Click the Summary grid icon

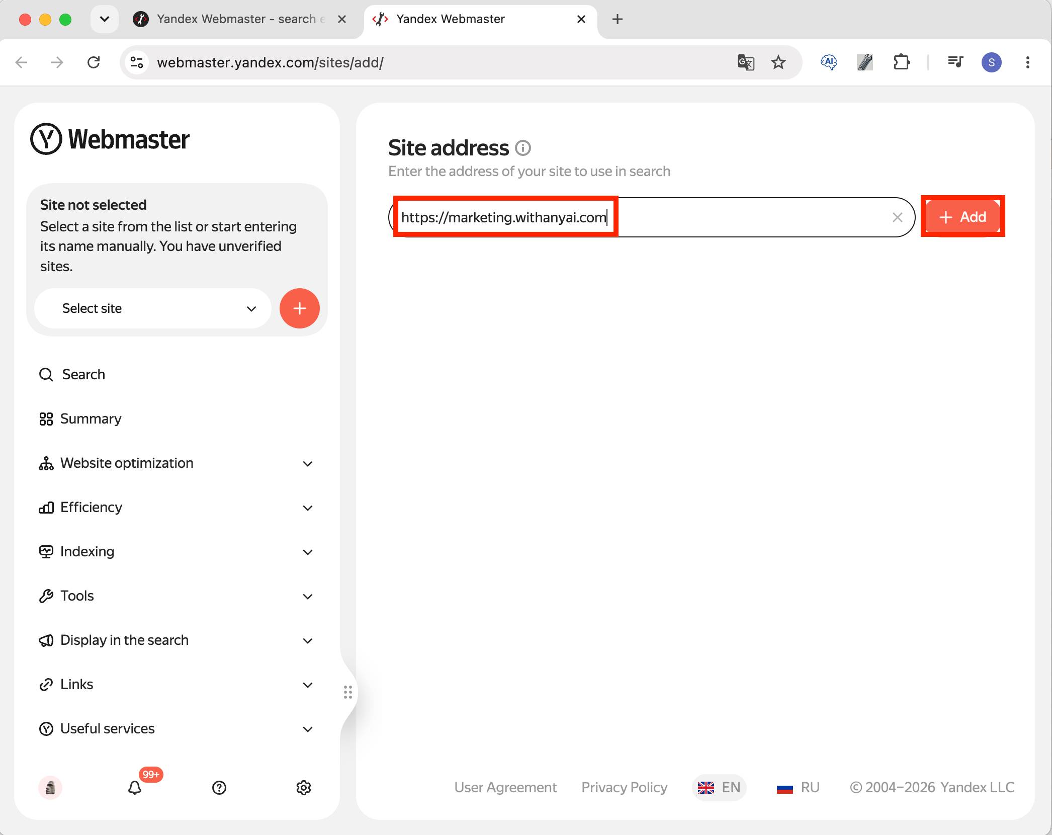tap(46, 419)
